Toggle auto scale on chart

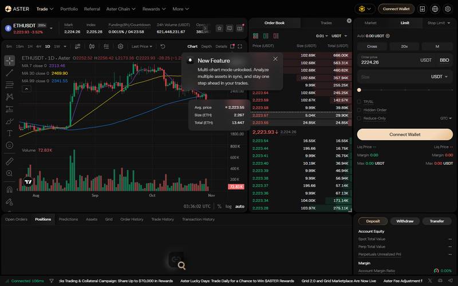tap(240, 206)
